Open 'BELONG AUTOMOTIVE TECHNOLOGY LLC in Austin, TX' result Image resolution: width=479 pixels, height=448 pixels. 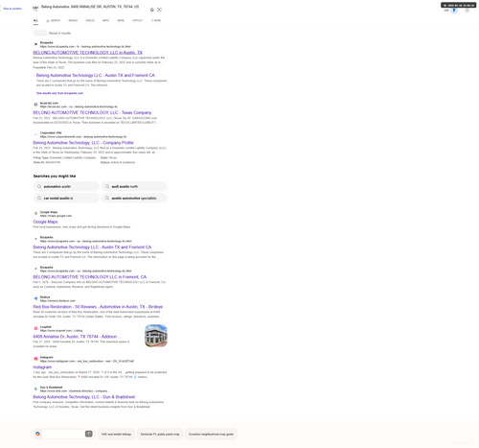(88, 53)
